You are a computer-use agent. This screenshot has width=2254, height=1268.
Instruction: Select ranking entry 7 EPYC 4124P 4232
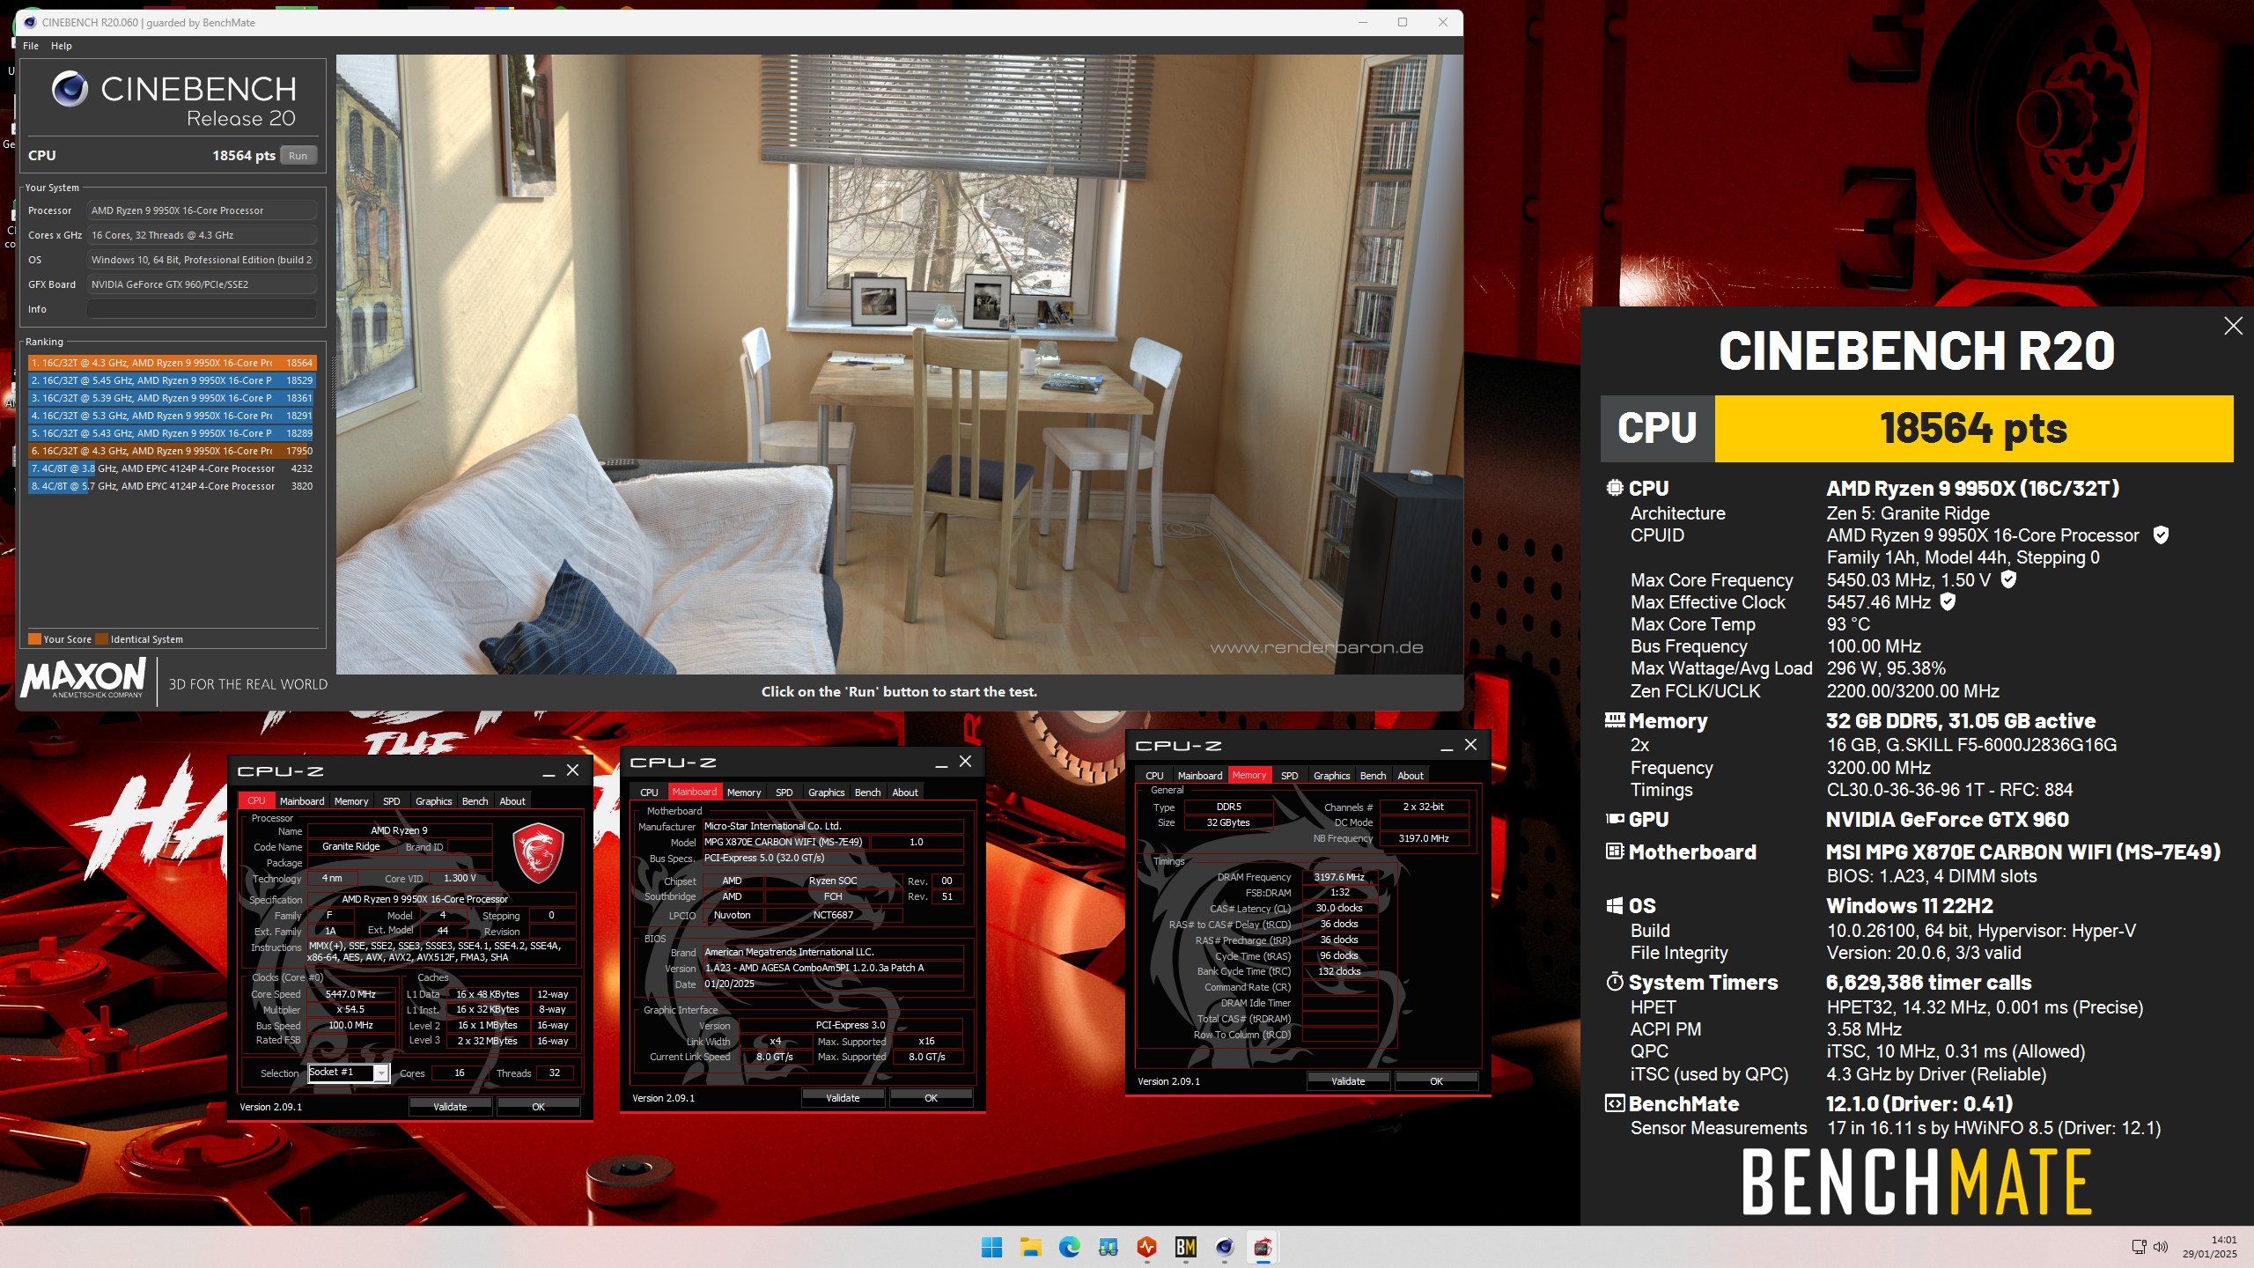pyautogui.click(x=172, y=468)
